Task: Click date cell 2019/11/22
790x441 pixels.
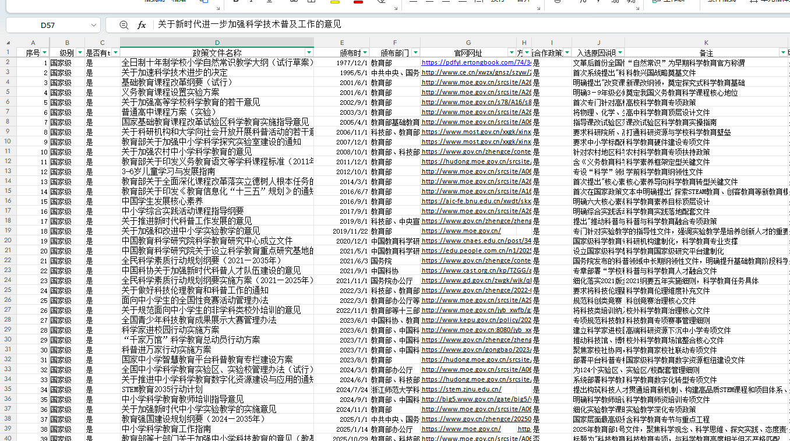Action: click(341, 231)
